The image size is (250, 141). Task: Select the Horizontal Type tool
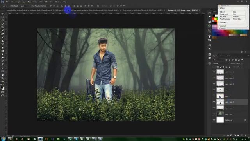tap(2, 64)
